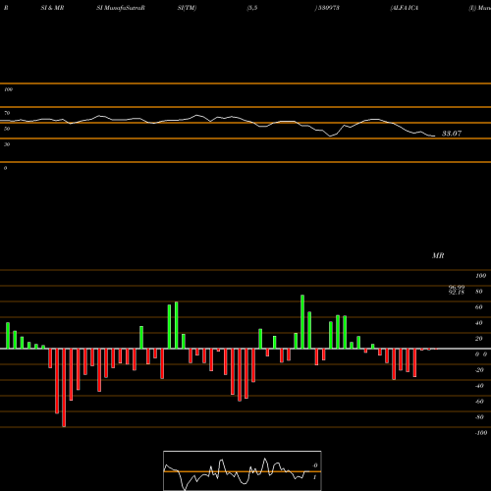
Task: Click the end point of the RSI line
Action: tap(435, 136)
